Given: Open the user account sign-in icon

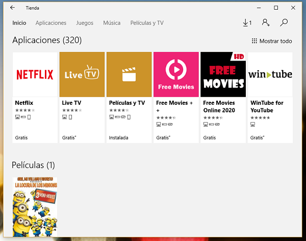Looking at the screenshot, I should (x=266, y=22).
